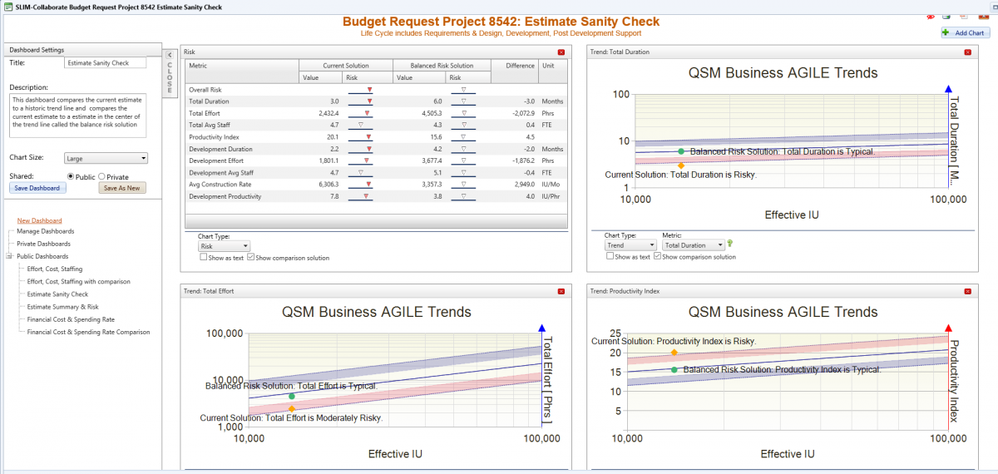Click the orange Current Solution diamond in Total Effort chart
Viewport: 998px width, 474px height.
pos(292,408)
